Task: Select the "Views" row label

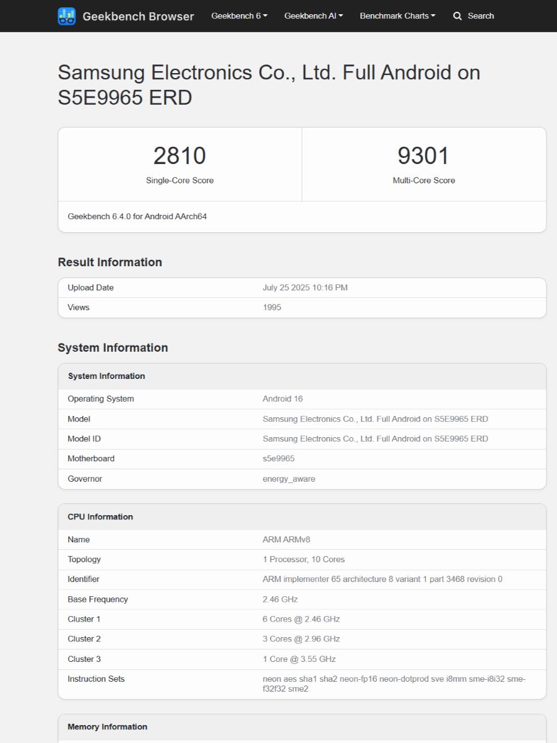Action: click(79, 307)
